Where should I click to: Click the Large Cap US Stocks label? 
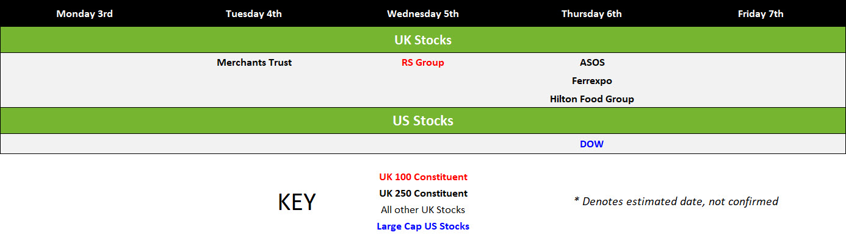coord(423,226)
